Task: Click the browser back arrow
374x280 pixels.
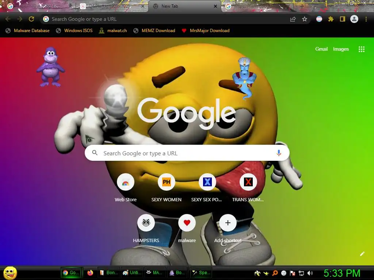Action: pos(8,19)
